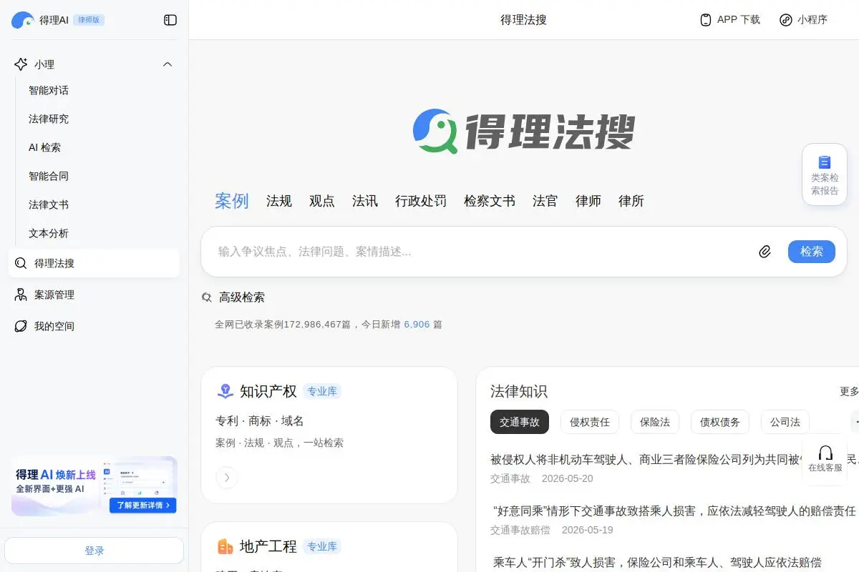This screenshot has height=572, width=859.
Task: Select the 法规 search tab
Action: pos(279,201)
